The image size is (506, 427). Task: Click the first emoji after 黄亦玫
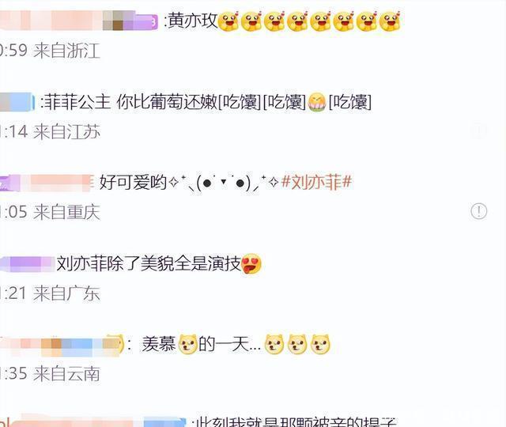coord(228,21)
